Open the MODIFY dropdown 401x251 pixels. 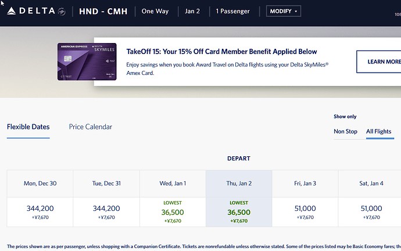[x=283, y=12]
